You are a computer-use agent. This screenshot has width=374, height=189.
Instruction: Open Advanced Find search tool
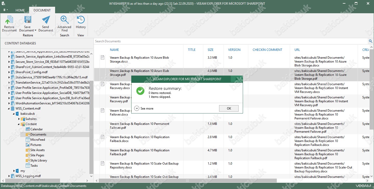[64, 24]
